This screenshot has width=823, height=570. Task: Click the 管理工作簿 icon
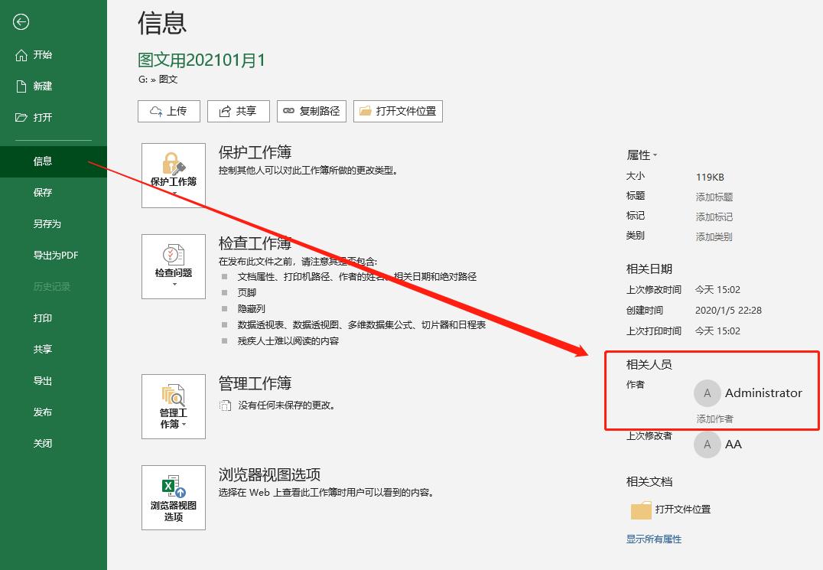pyautogui.click(x=173, y=402)
